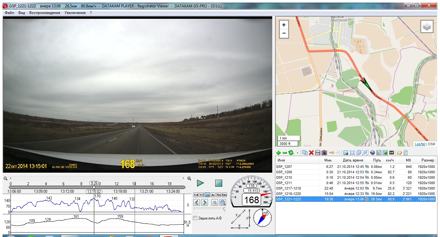Viewport: 440px width, 237px height.
Task: Open the Leaflet link on map
Action: coord(420,144)
